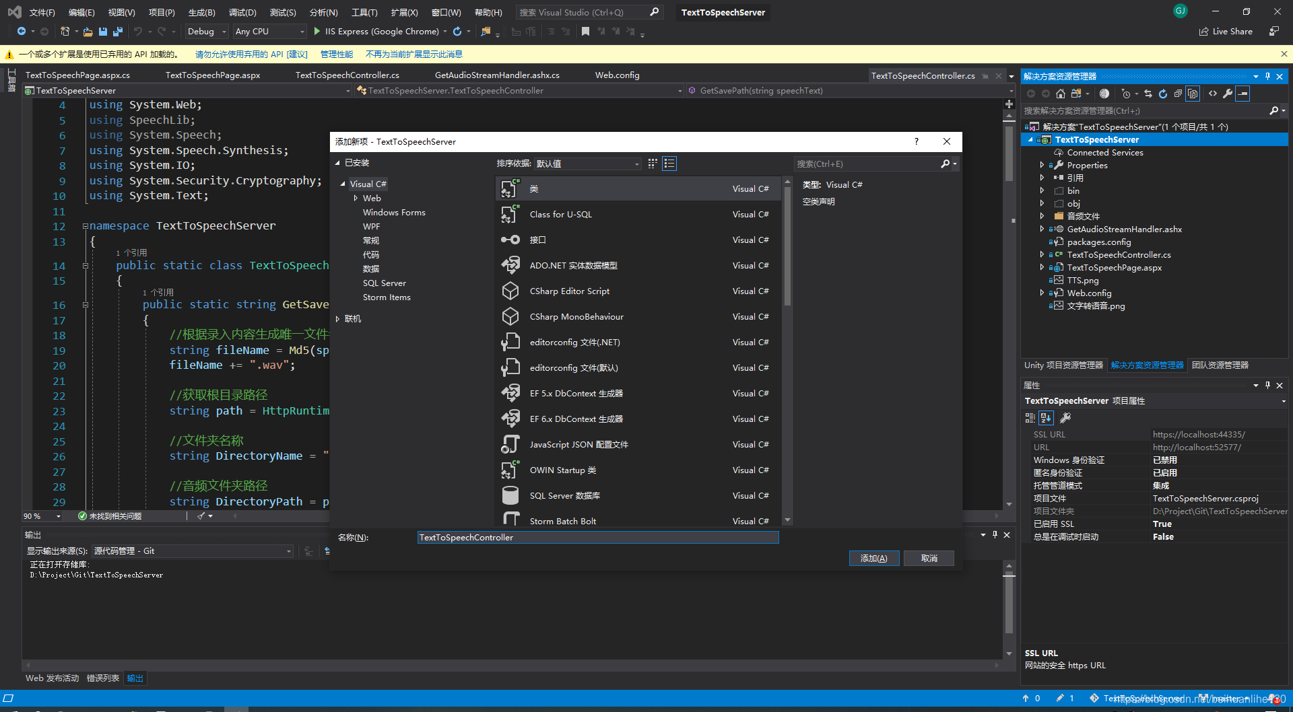The width and height of the screenshot is (1293, 712).
Task: Click Sync with Active Document icon in Solution Explorer
Action: 1148,94
